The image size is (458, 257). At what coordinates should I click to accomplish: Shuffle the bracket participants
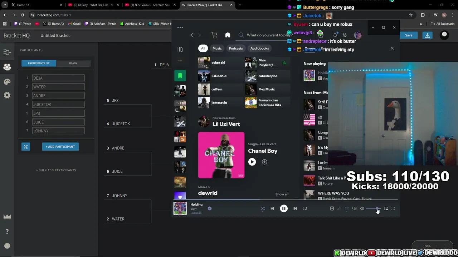pyautogui.click(x=26, y=147)
